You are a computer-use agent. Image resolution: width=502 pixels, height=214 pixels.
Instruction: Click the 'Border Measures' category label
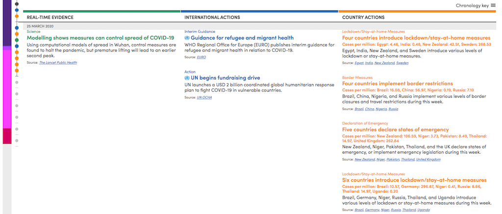click(x=357, y=77)
